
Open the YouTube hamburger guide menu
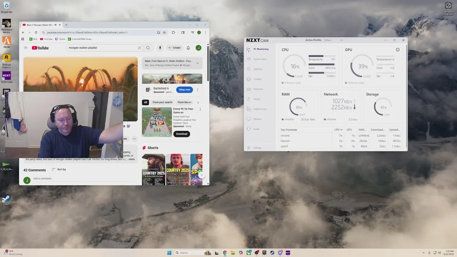25,48
